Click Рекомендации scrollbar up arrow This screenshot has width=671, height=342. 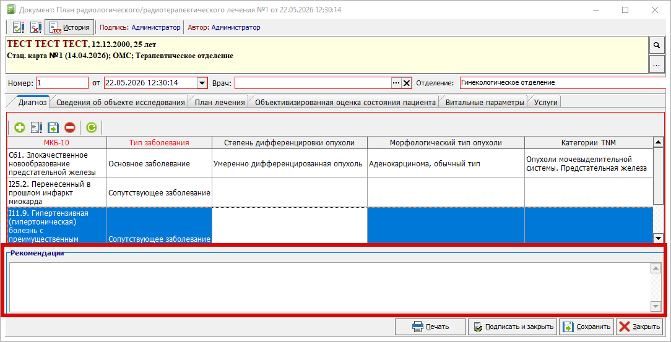click(x=656, y=268)
